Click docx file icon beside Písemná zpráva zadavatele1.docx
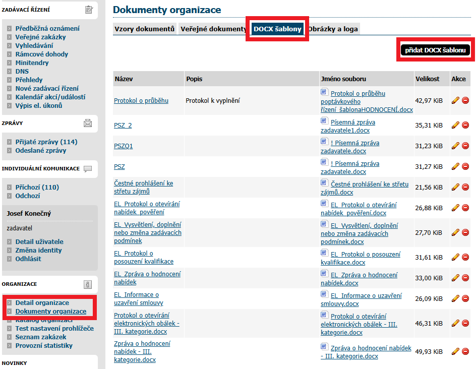 [x=324, y=121]
